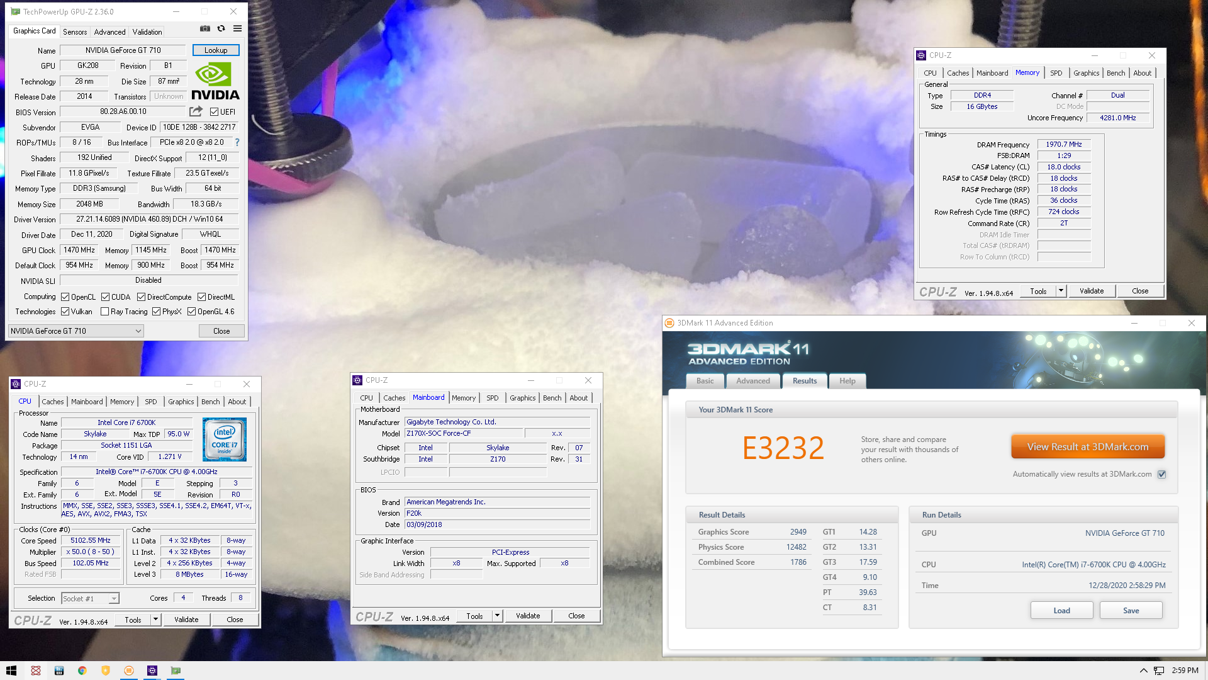Toggle the OpenGL 4.6 checkbox
1208x680 pixels.
click(x=191, y=312)
